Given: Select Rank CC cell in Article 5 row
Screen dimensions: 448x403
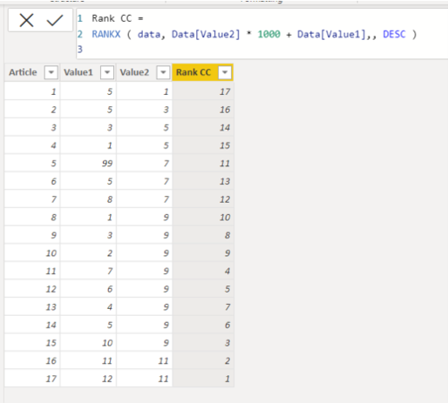Looking at the screenshot, I should tap(203, 164).
